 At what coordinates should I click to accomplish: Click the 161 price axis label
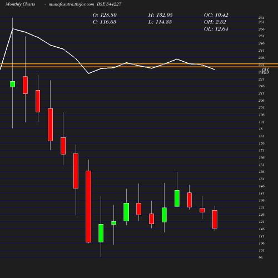[261, 165]
